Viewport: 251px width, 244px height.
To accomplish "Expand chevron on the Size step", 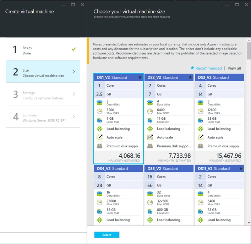I will click(73, 71).
